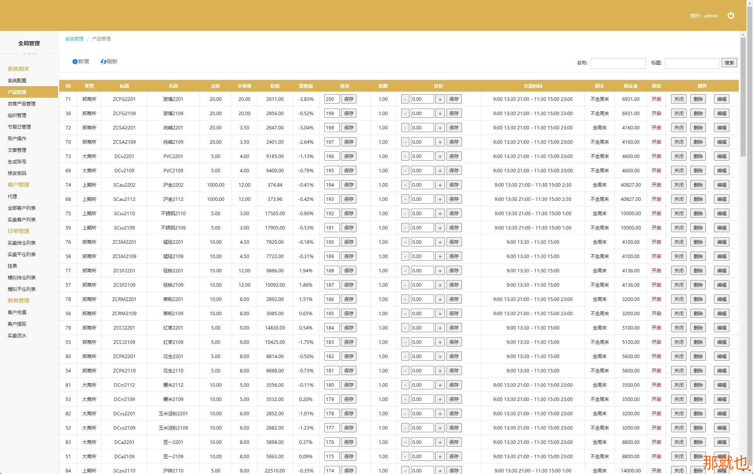
Task: Edit the 锰硅2201 product
Action: point(721,242)
